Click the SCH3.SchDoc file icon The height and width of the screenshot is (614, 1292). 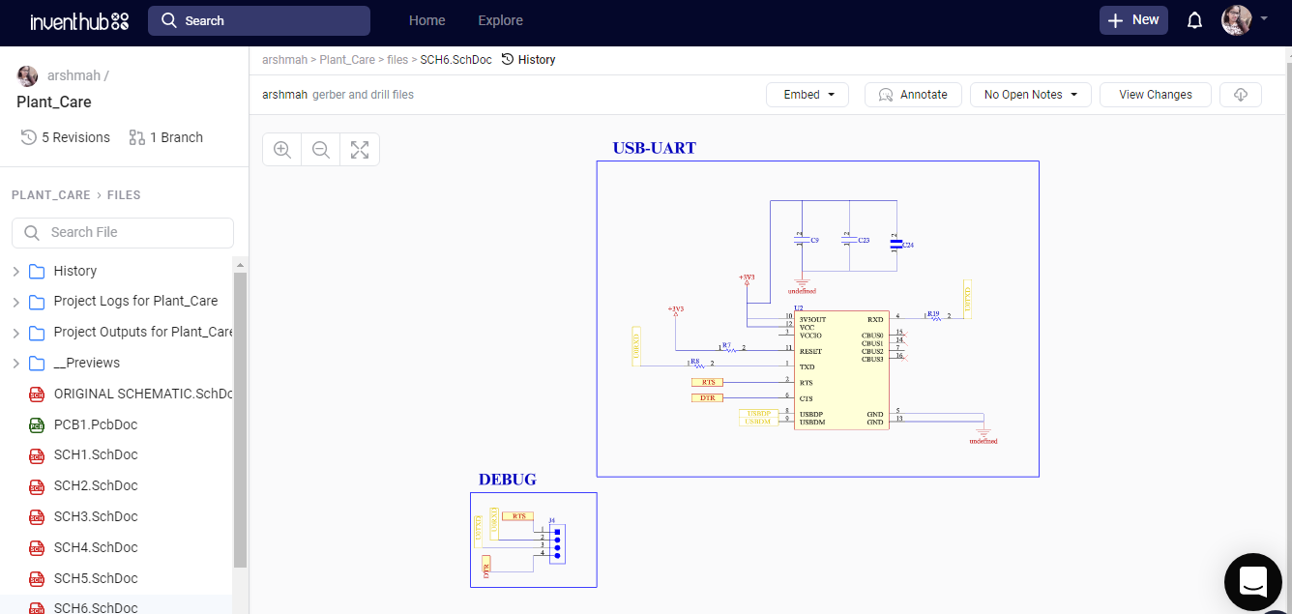coord(37,517)
